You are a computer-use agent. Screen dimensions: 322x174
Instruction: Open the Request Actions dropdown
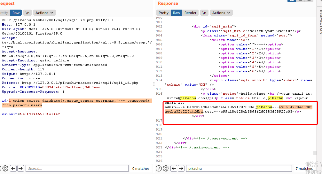[x=44, y=13]
